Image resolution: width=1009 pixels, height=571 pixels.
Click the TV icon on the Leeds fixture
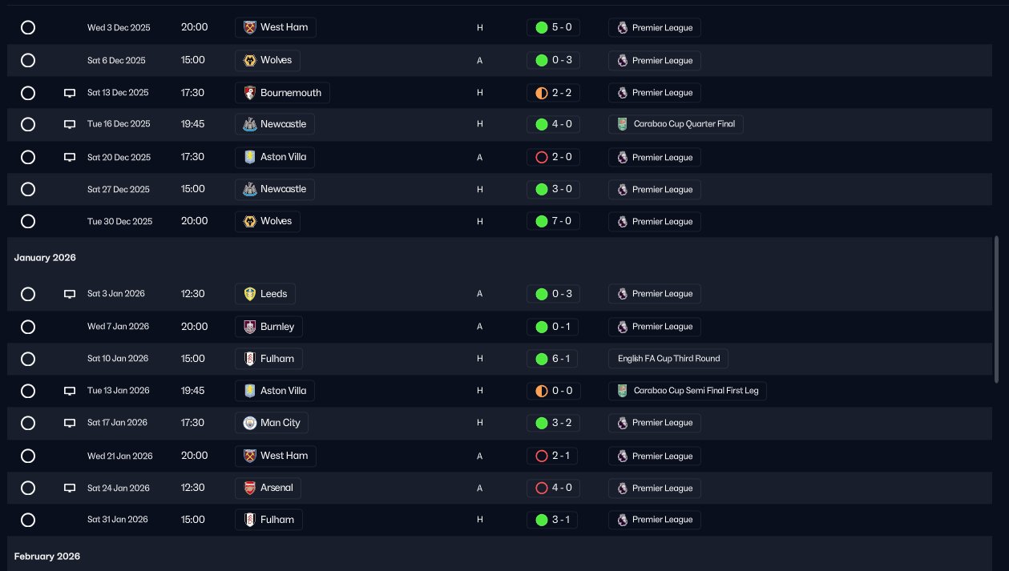70,294
